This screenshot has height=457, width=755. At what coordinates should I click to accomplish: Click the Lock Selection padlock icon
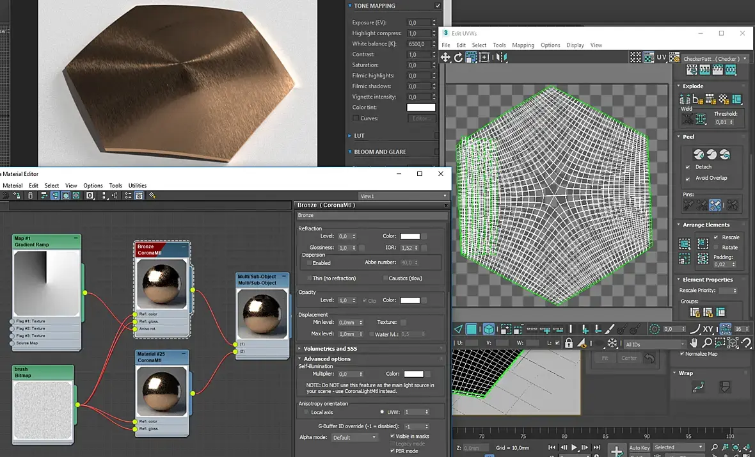pyautogui.click(x=568, y=344)
